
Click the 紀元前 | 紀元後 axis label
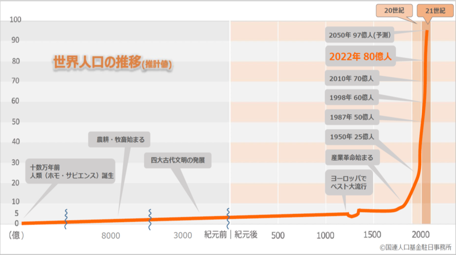[231, 235]
